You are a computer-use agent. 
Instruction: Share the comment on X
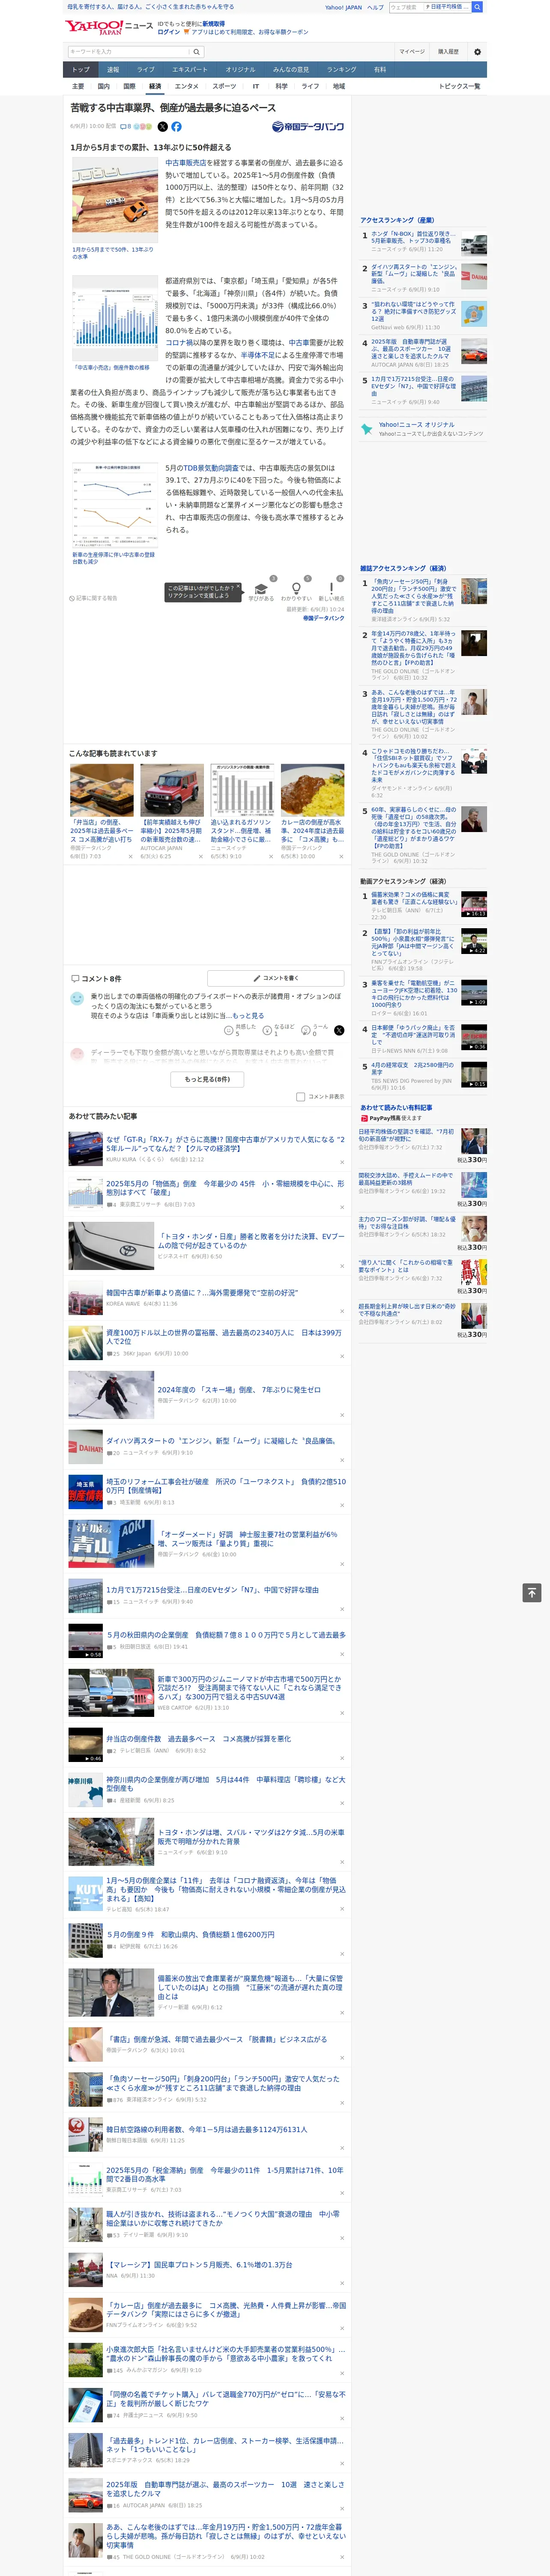[339, 1030]
